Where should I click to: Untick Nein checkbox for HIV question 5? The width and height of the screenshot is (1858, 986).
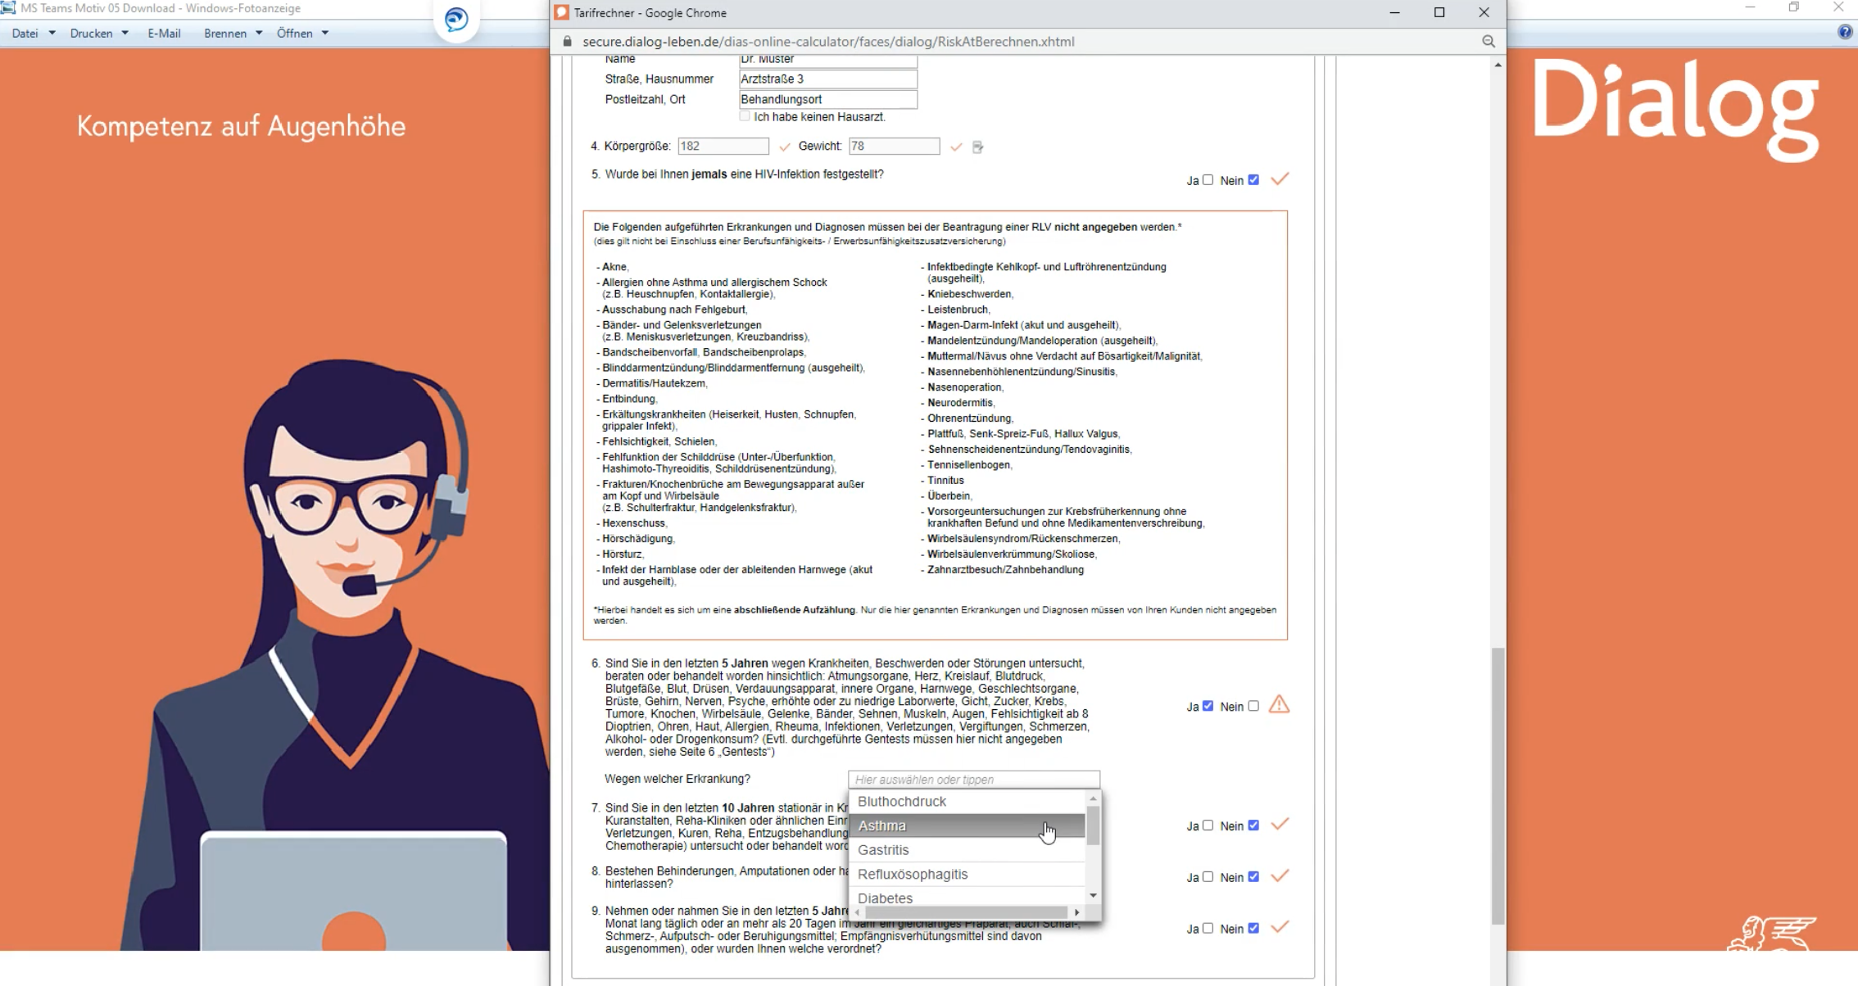click(1253, 180)
